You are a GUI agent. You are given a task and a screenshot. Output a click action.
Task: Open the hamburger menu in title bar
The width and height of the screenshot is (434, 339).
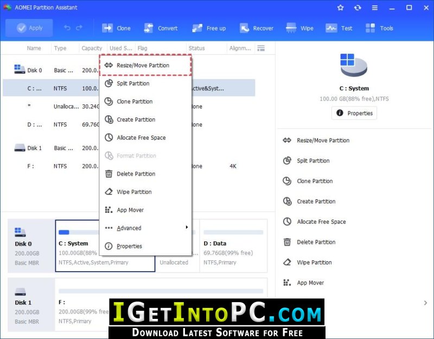(374, 8)
